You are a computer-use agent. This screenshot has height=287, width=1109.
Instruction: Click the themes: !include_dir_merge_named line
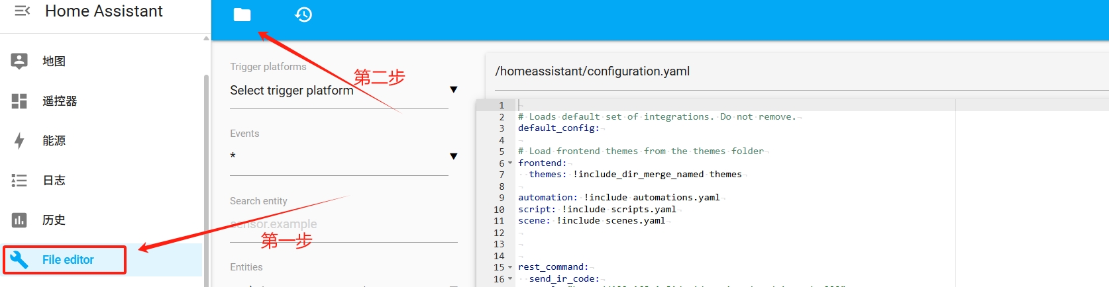[635, 175]
